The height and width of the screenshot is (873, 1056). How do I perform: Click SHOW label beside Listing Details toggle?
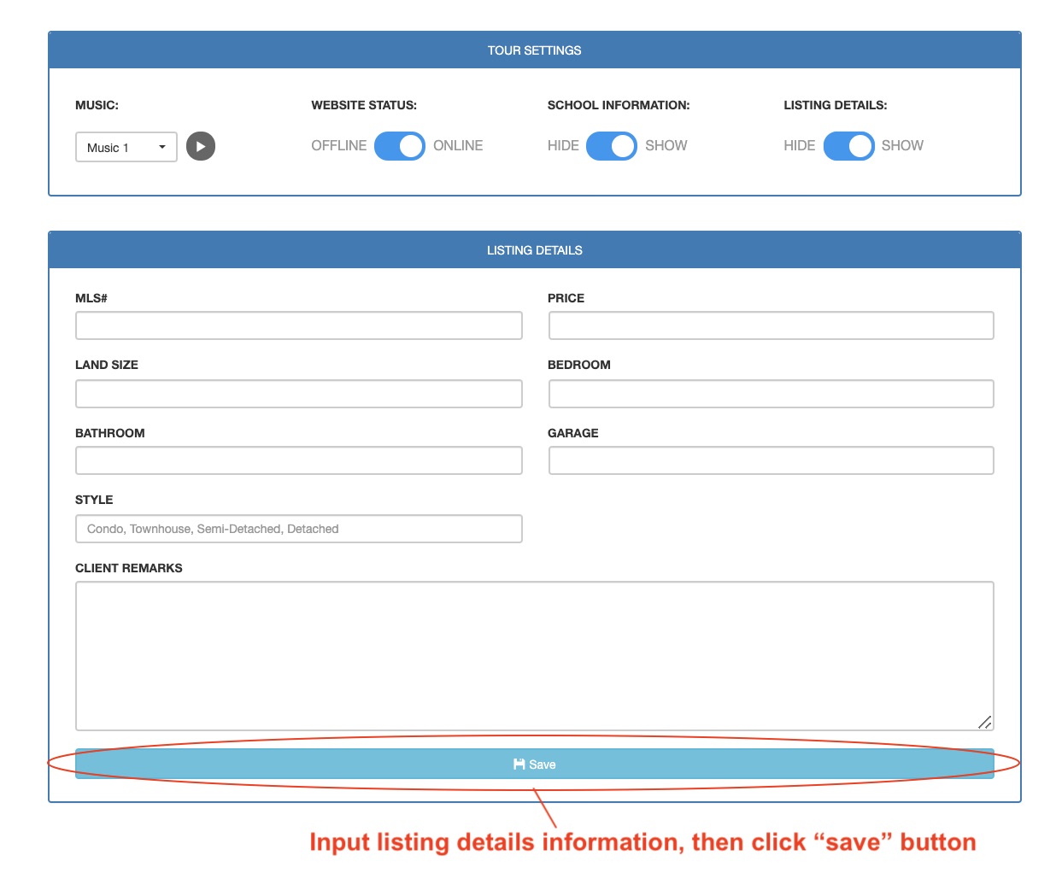[902, 146]
